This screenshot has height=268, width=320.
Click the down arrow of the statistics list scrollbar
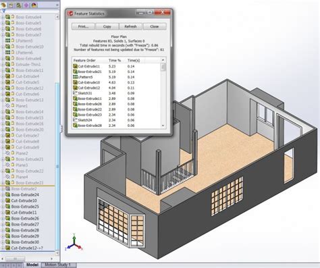pyautogui.click(x=163, y=126)
